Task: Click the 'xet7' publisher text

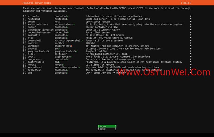Action: (58, 21)
